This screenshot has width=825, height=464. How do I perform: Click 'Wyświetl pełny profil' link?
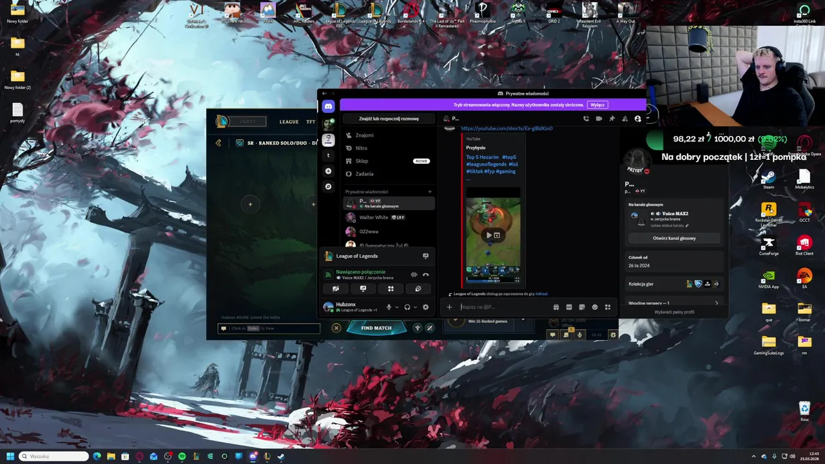tap(674, 312)
